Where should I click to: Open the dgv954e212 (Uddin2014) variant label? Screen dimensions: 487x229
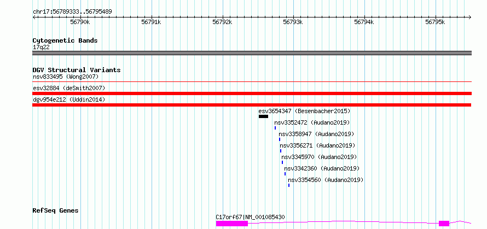(x=69, y=99)
